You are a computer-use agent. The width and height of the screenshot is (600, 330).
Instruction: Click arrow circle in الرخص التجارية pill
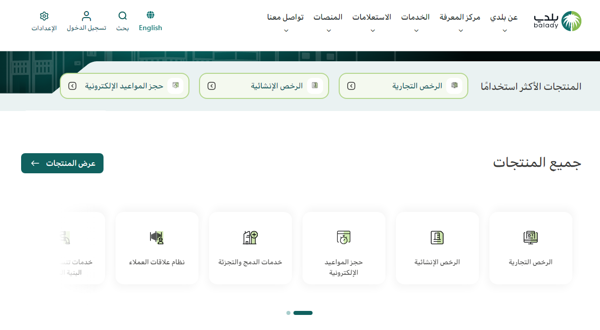(x=351, y=86)
